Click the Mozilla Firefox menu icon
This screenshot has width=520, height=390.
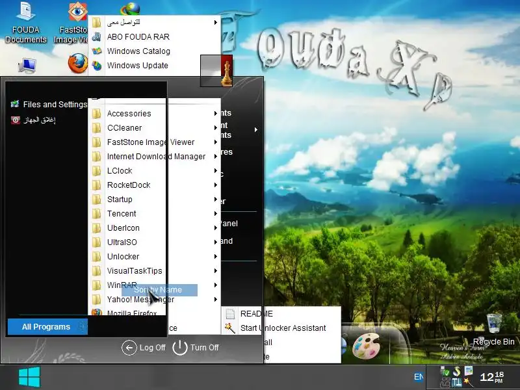tap(96, 312)
